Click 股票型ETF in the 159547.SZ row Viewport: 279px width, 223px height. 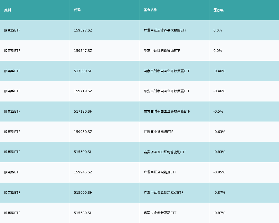(12, 51)
